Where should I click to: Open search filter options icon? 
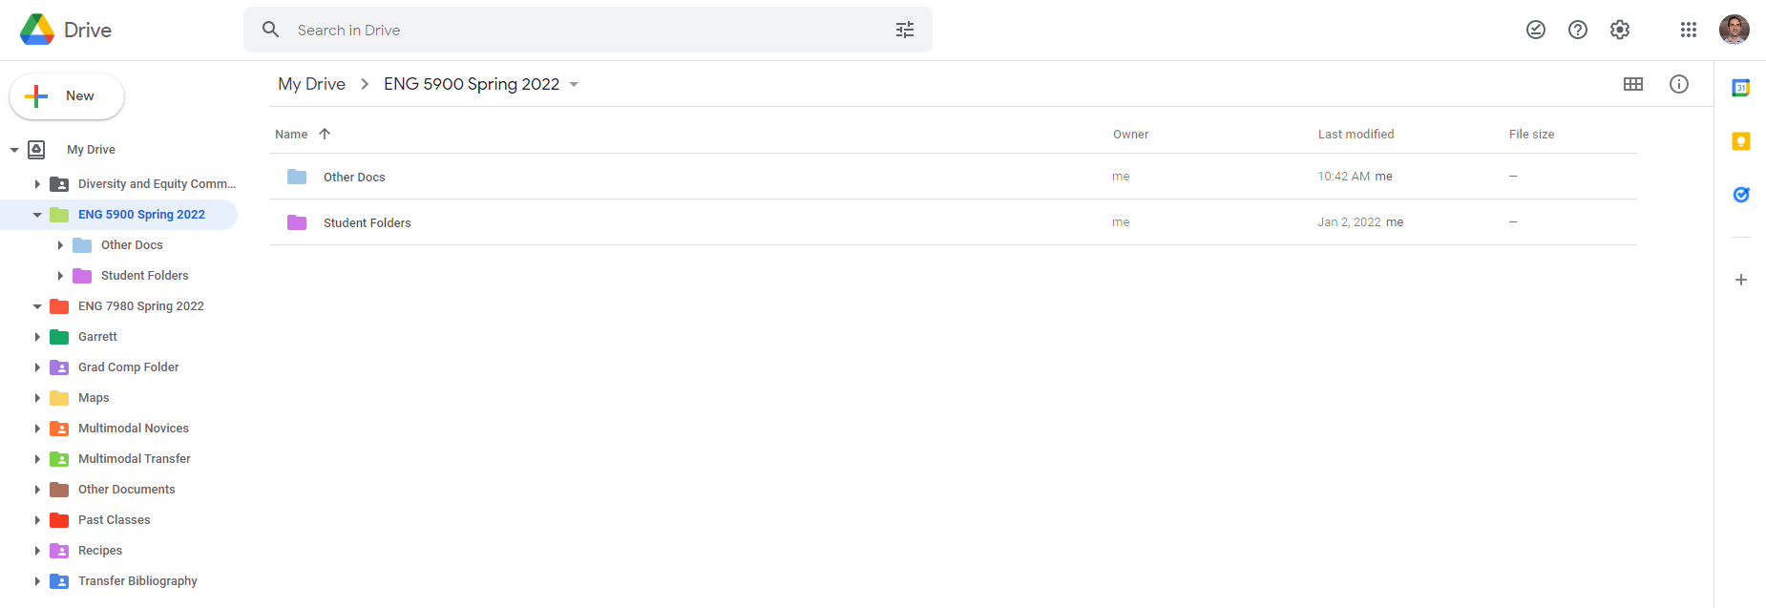point(905,30)
